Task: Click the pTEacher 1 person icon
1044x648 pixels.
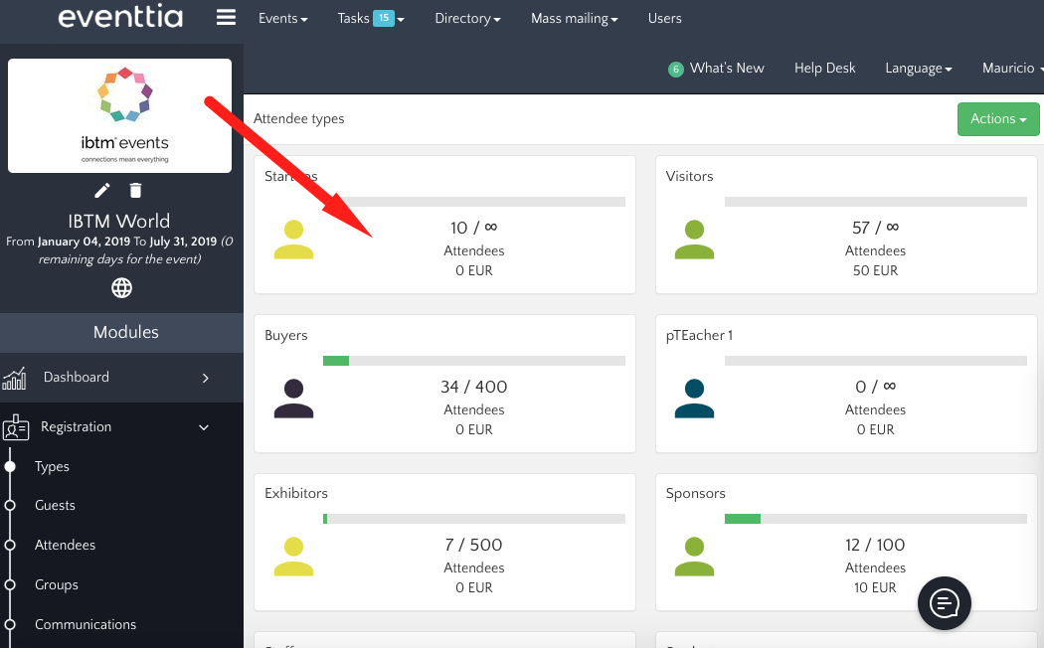Action: tap(694, 399)
